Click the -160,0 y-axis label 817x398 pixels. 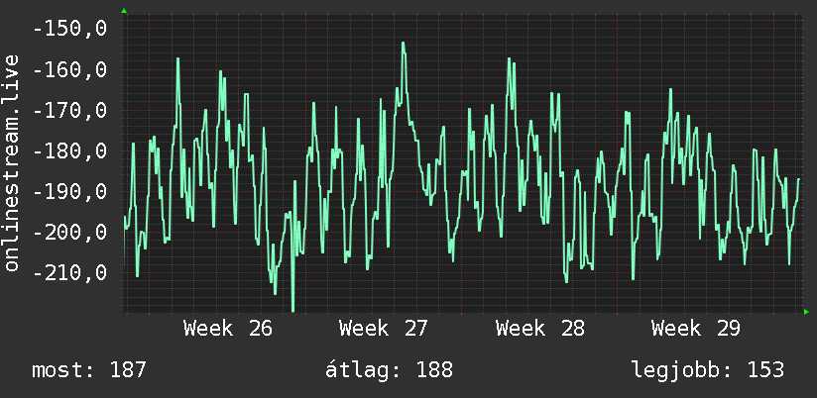point(69,69)
